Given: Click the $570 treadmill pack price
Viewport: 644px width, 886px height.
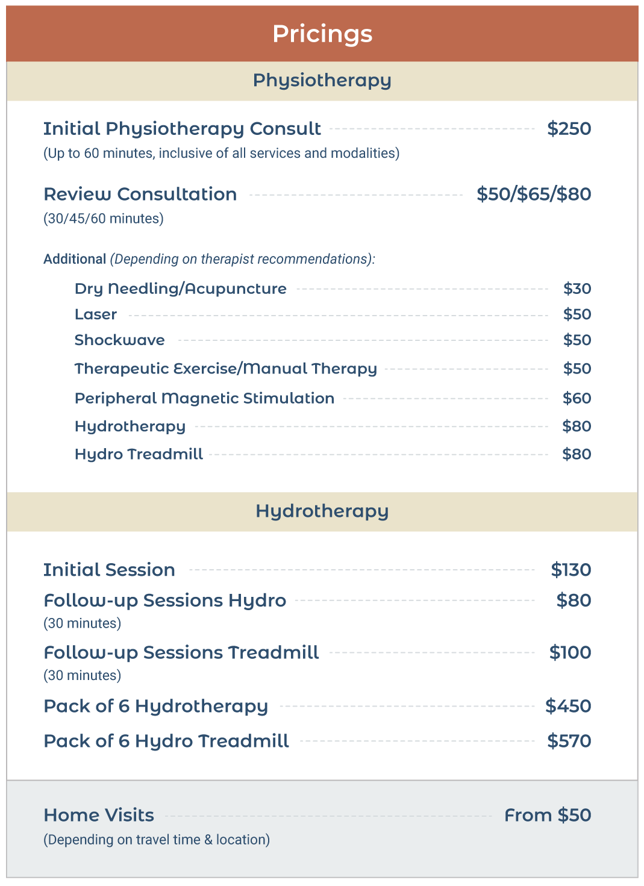Looking at the screenshot, I should pos(569,741).
